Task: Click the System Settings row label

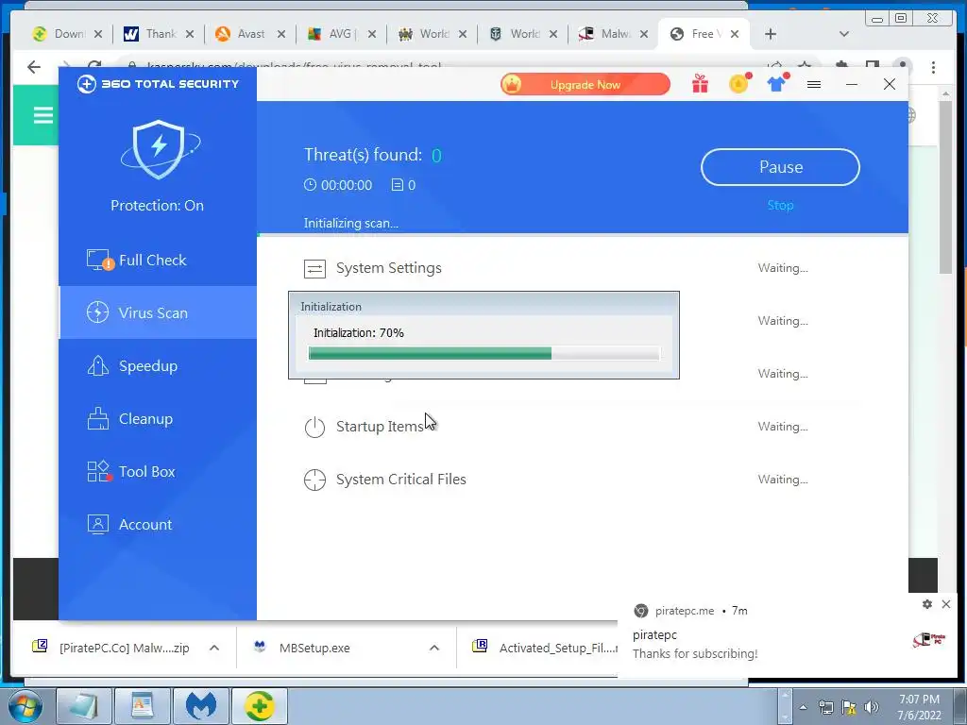Action: click(x=388, y=268)
